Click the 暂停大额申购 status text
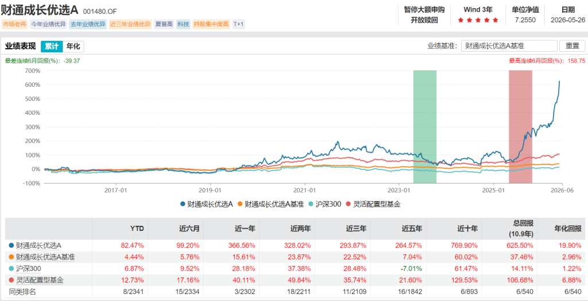Viewport: 588px width, 301px height. [424, 10]
